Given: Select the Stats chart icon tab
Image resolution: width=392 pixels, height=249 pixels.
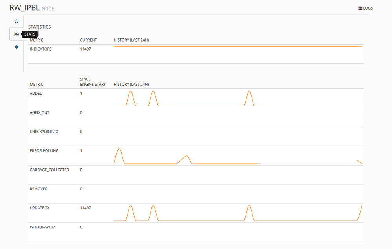Looking at the screenshot, I should [x=16, y=34].
